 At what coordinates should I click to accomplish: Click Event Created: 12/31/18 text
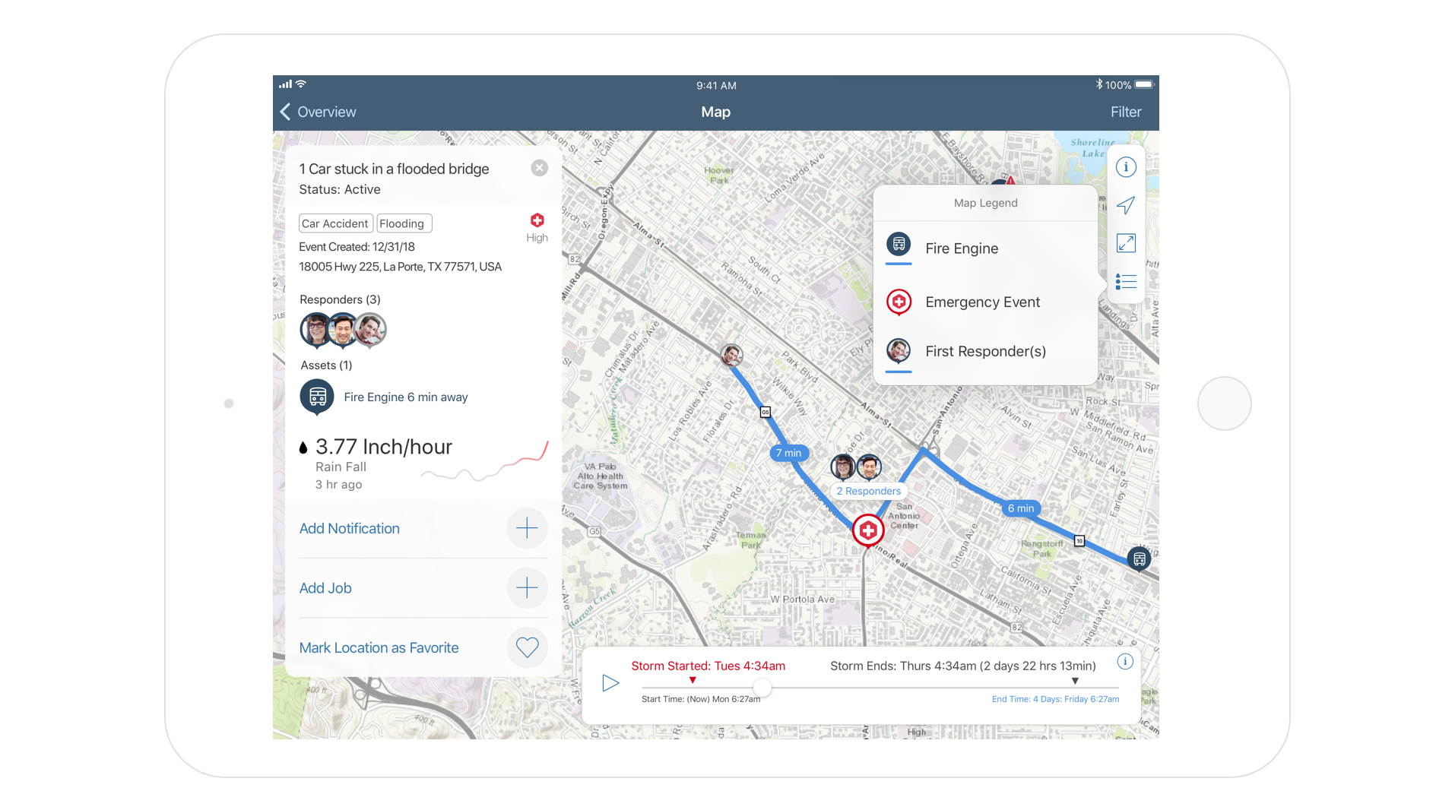pos(357,247)
